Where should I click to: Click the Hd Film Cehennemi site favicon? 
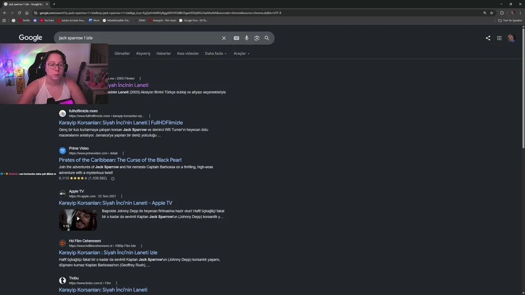pyautogui.click(x=62, y=243)
